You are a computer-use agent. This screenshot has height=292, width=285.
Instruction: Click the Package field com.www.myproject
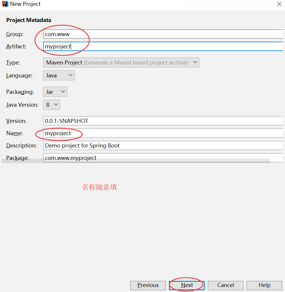coord(163,158)
